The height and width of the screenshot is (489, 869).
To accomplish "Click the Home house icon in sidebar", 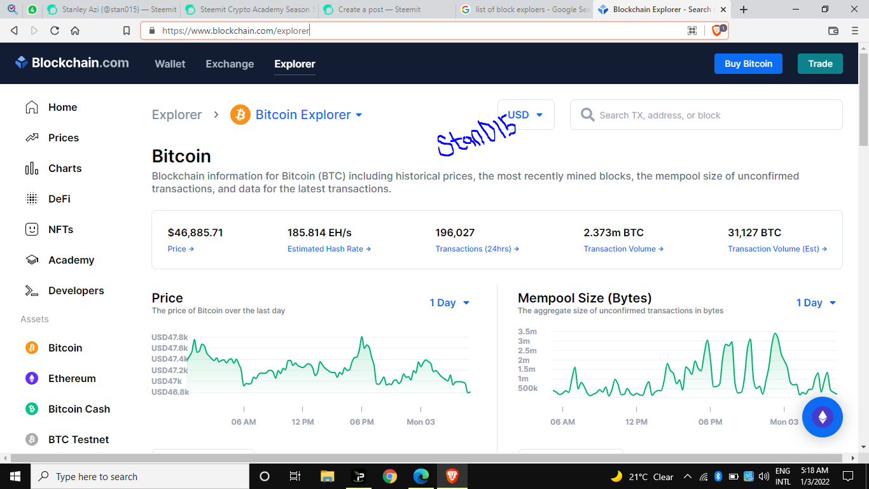I will tap(32, 107).
